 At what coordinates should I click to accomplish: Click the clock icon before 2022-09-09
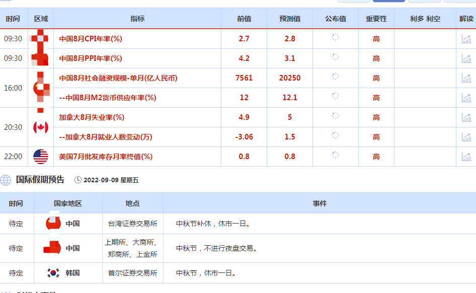pos(77,180)
